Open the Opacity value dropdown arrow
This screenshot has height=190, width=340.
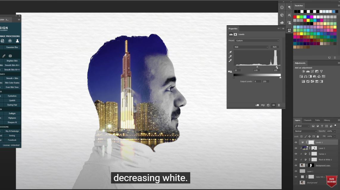click(x=335, y=131)
